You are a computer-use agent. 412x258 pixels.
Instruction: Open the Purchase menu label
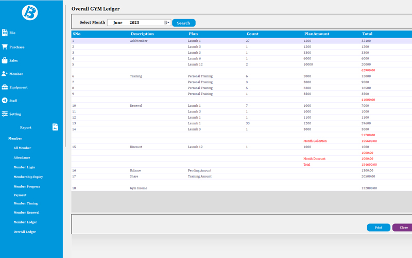(17, 47)
